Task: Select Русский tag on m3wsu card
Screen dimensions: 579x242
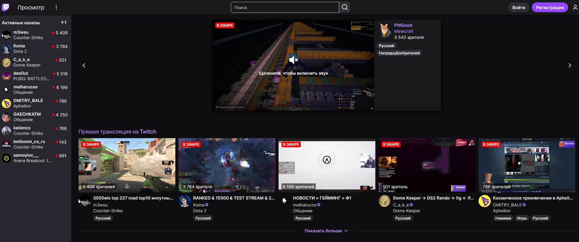Action: (103, 218)
